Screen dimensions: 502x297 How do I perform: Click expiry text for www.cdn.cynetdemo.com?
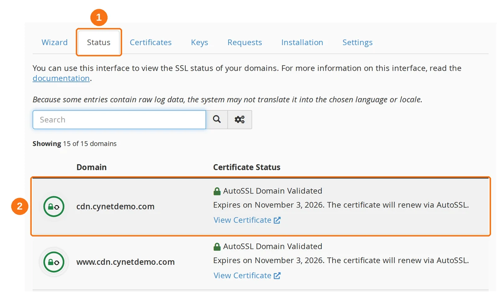click(341, 260)
